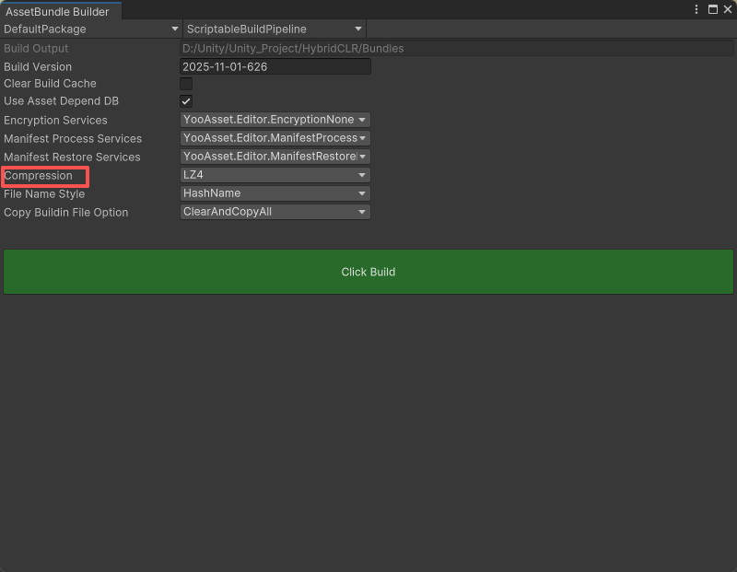The image size is (737, 572).
Task: Enable the Clear Build Cache checkbox
Action: 186,84
